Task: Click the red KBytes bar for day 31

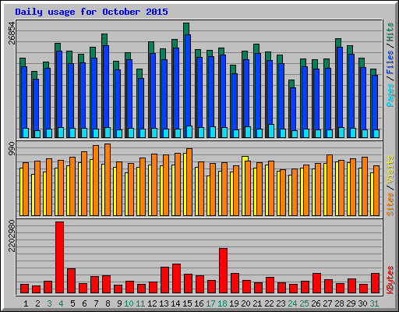Action: click(375, 283)
